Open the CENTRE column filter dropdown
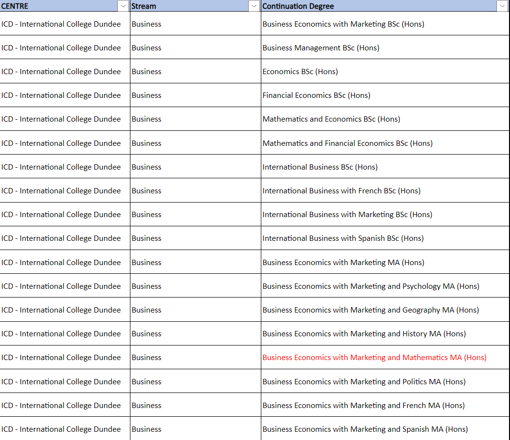This screenshot has height=440, width=510. [123, 6]
